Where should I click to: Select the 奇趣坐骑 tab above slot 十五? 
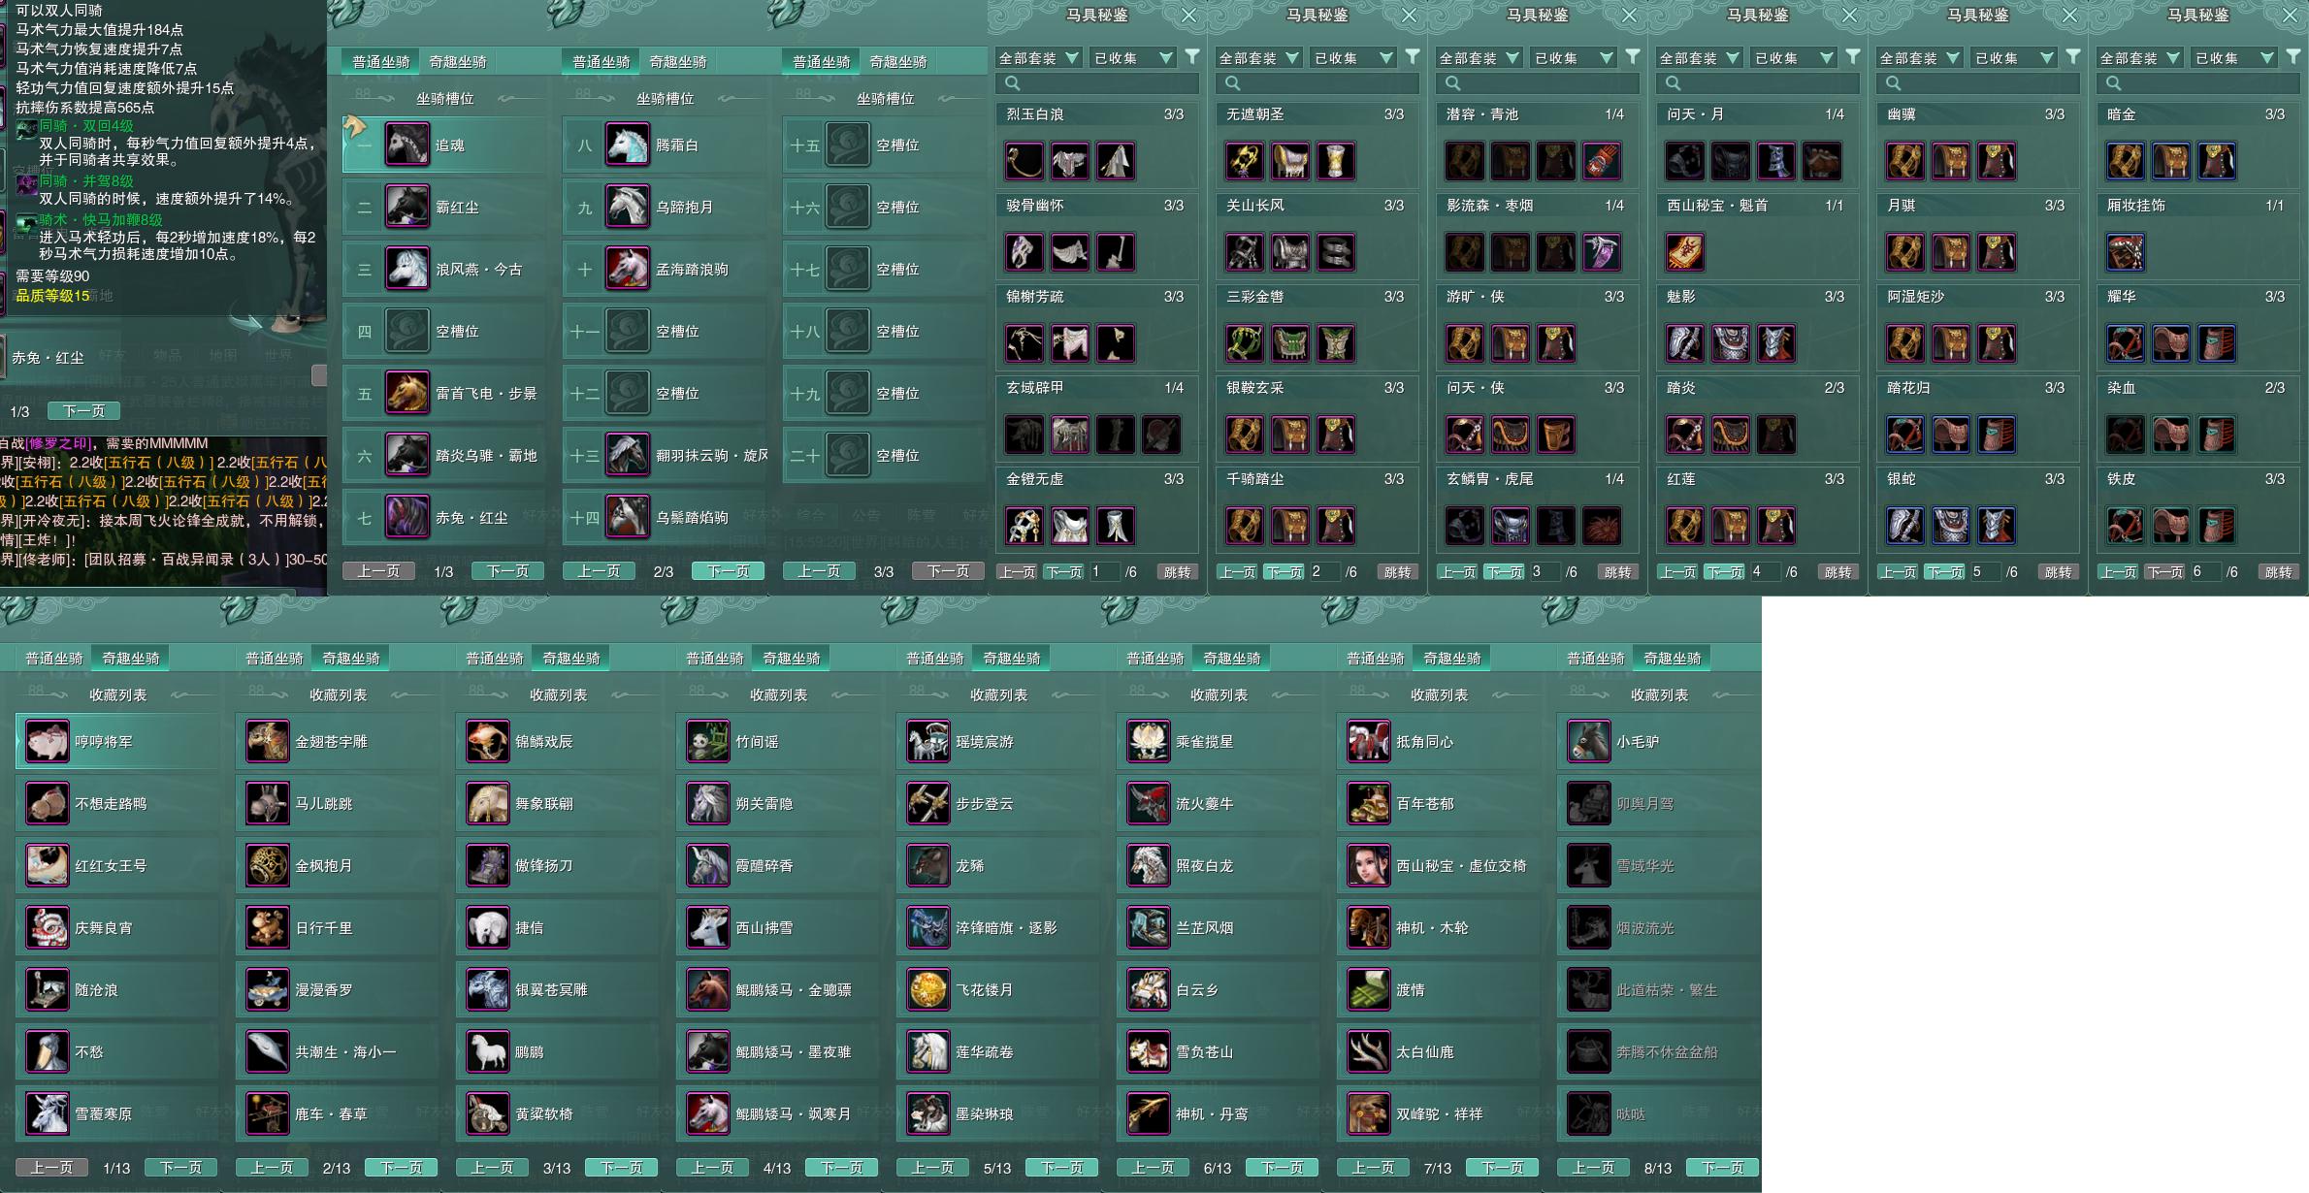coord(898,62)
